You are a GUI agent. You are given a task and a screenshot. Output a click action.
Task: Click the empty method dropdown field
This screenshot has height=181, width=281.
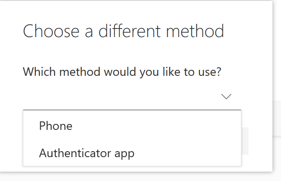[x=132, y=96]
